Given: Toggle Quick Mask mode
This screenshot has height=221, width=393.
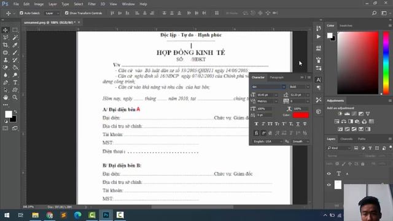Looking at the screenshot, I should [x=6, y=128].
